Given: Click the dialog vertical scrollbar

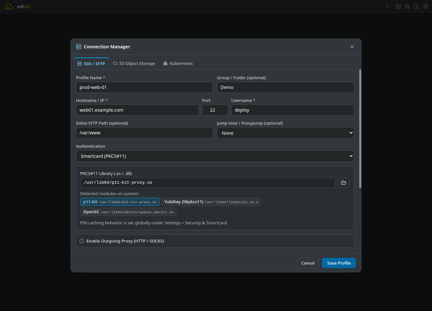Looking at the screenshot, I should (x=360, y=129).
